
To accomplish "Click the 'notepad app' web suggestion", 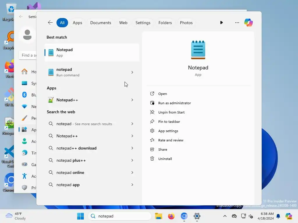I will (68, 185).
